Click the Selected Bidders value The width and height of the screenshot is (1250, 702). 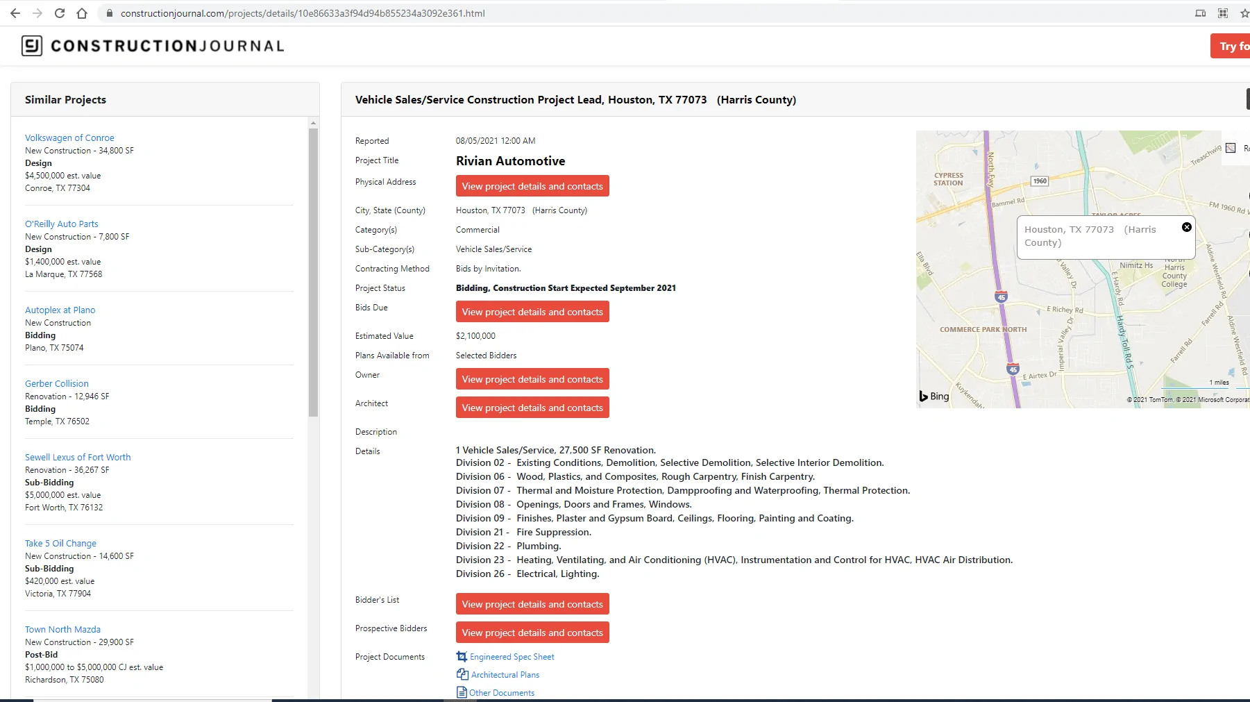(487, 356)
